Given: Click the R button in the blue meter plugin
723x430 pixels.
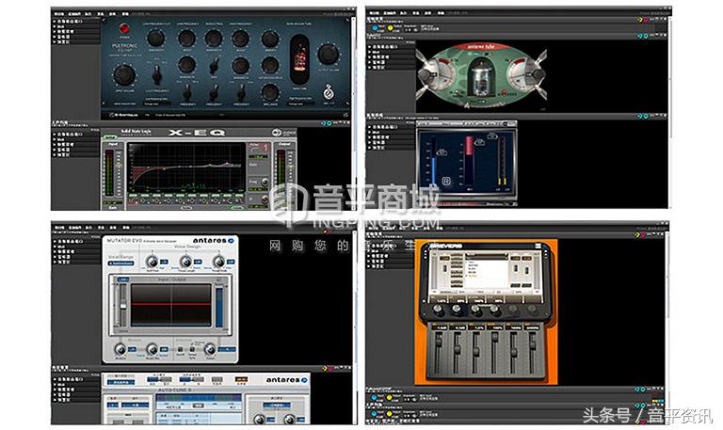Looking at the screenshot, I should (446, 181).
